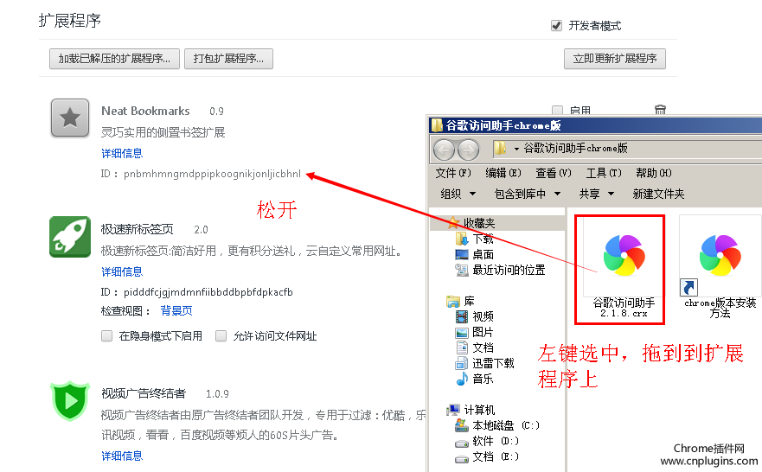Click the 扩展程序 page heading
Screen dimensions: 762x472
click(70, 21)
